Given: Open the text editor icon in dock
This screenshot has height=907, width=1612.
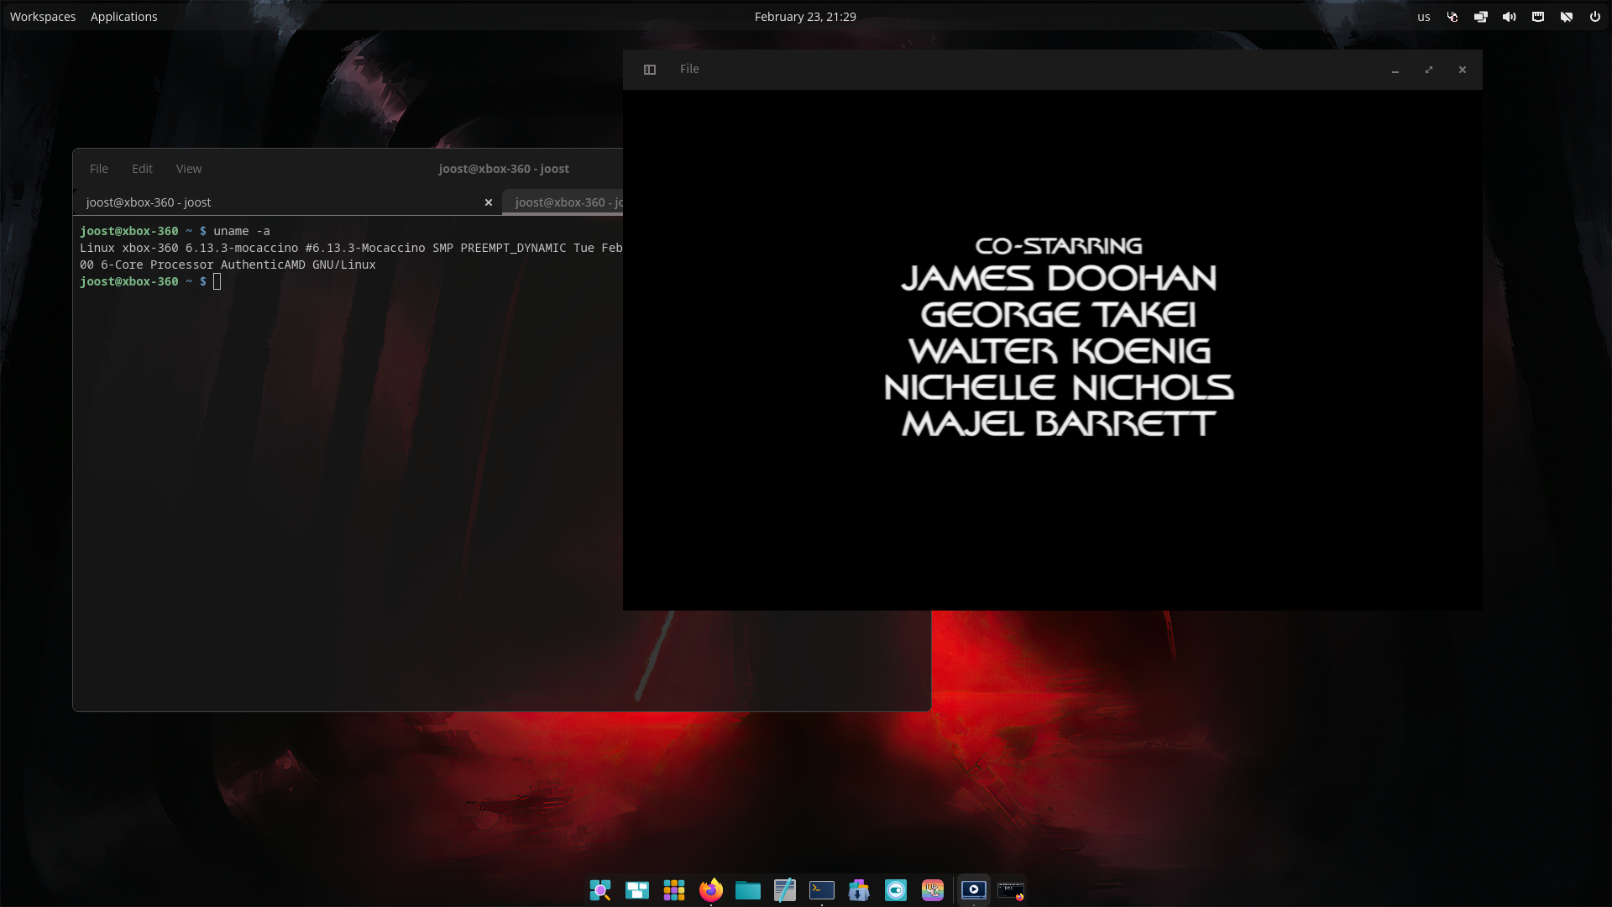Looking at the screenshot, I should point(785,890).
